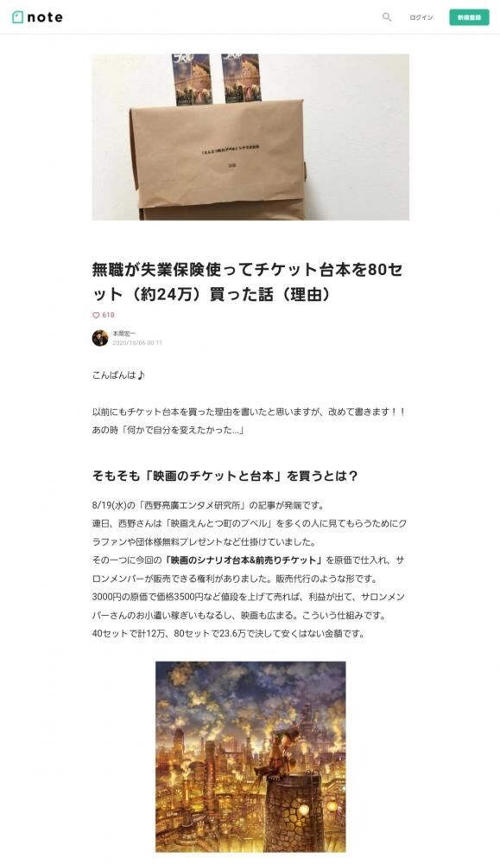This screenshot has height=864, width=500.
Task: Click the paragraph line beginning 8/19(水)
Action: coord(208,505)
